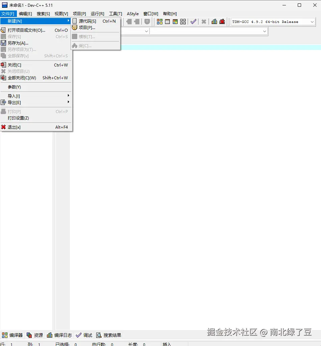Screen dimensions: 321x346
Task: Open the 项目[P] menu in the menu bar
Action: tap(79, 14)
